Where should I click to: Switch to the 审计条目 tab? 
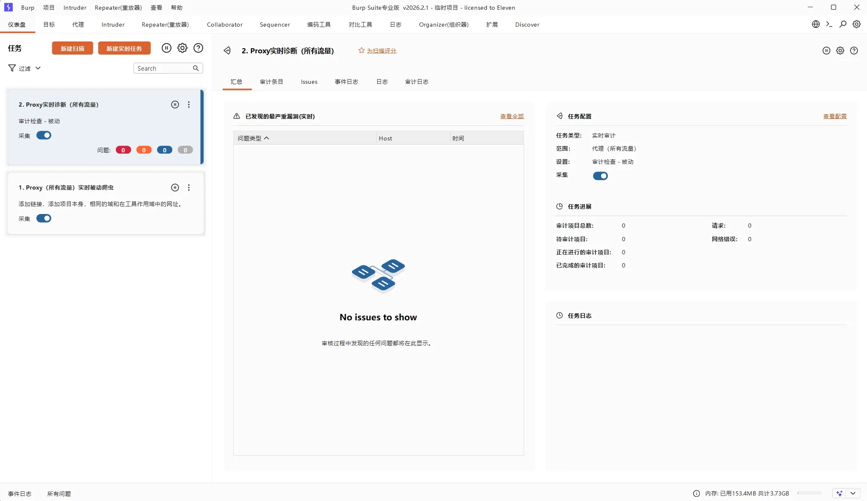(271, 82)
